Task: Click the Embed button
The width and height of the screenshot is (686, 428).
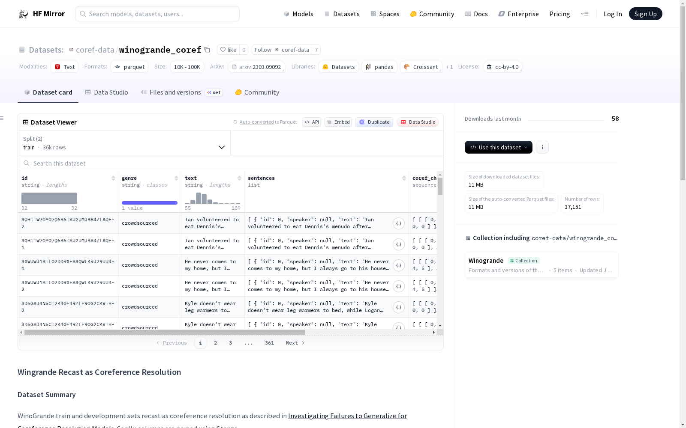Action: click(338, 122)
